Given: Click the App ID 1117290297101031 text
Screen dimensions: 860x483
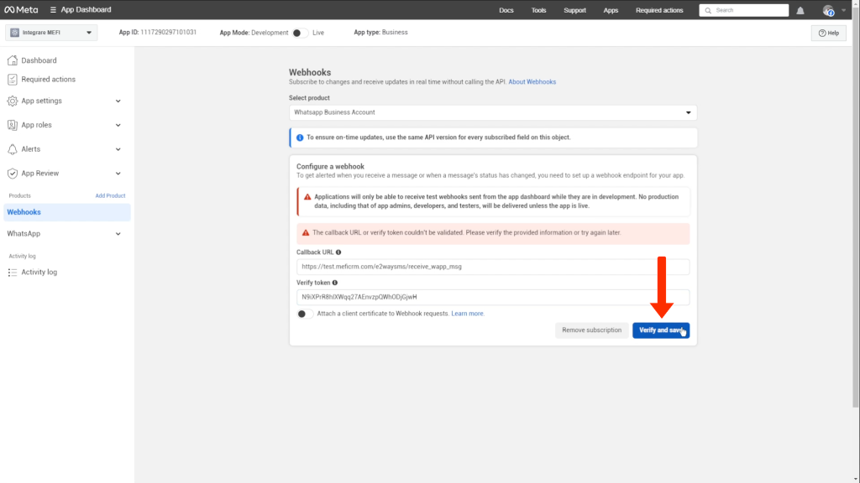Looking at the screenshot, I should click(x=157, y=33).
